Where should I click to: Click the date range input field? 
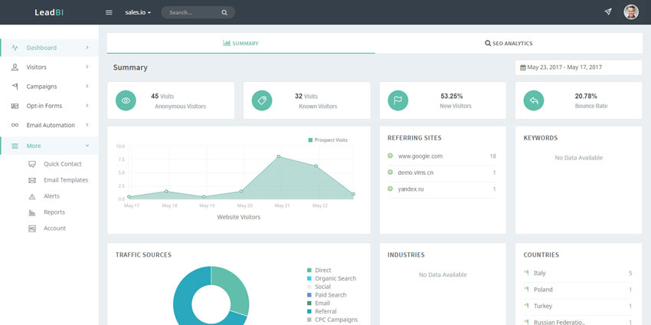579,67
